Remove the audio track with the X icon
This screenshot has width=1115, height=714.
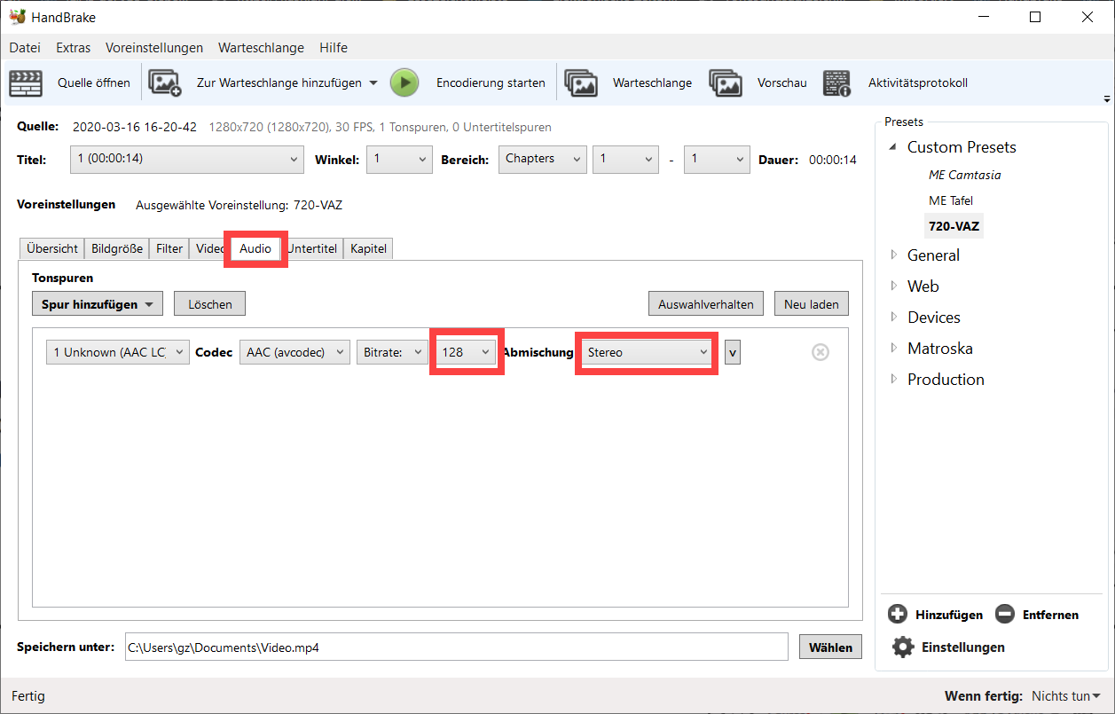click(821, 352)
